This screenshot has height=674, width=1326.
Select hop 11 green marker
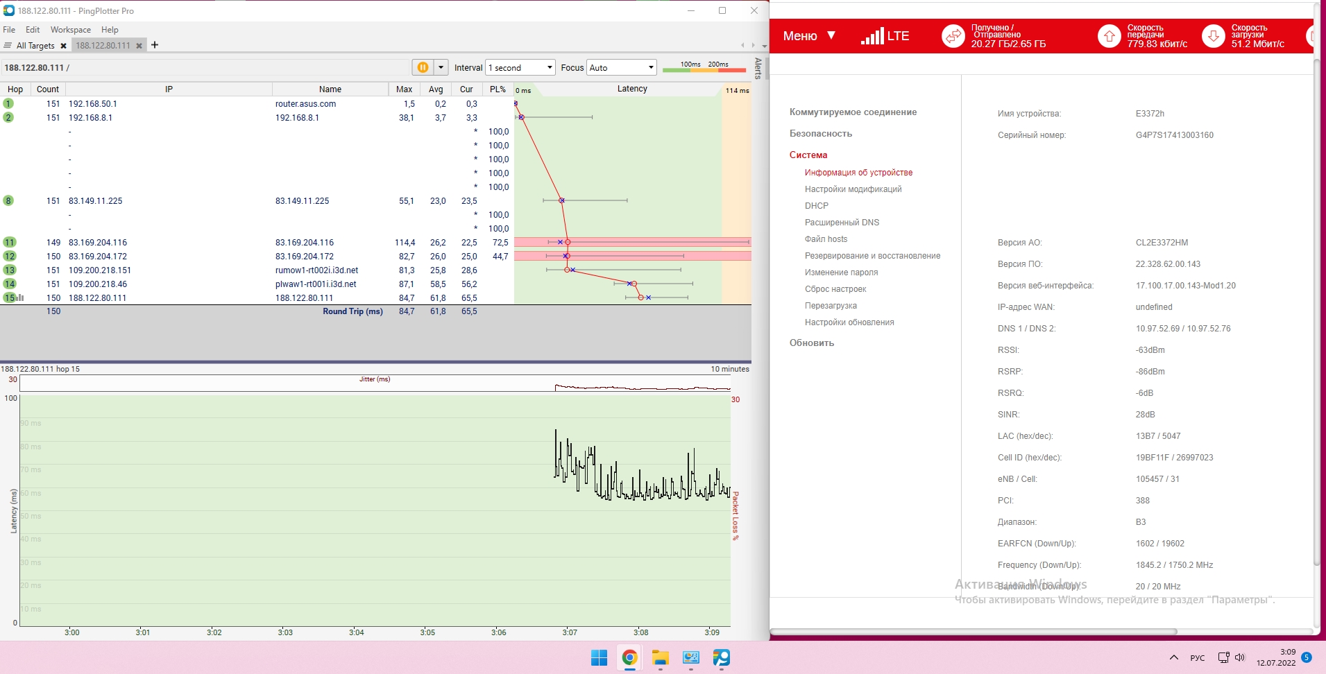(x=9, y=242)
